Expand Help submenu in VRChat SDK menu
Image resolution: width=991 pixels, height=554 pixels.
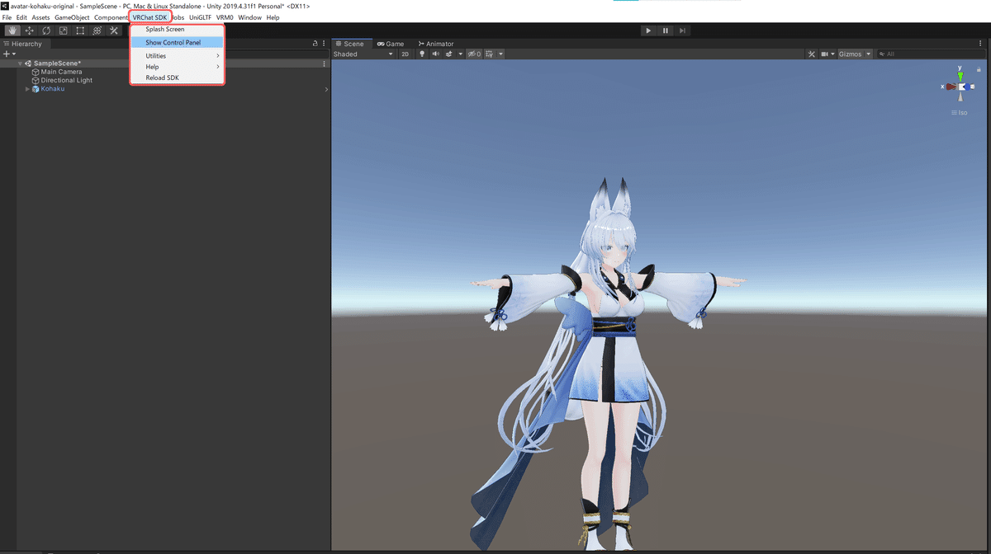click(177, 67)
